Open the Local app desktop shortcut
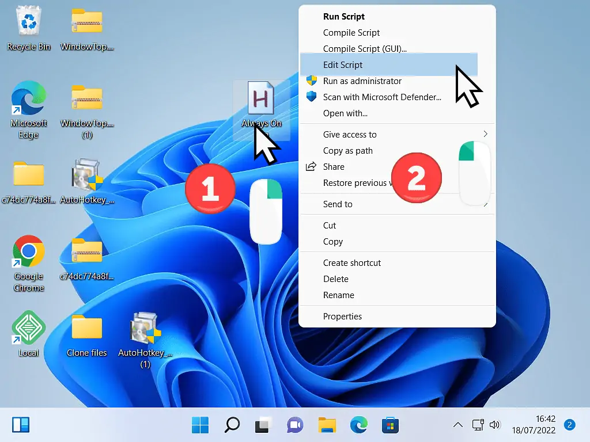Image resolution: width=590 pixels, height=442 pixels. pos(28,327)
